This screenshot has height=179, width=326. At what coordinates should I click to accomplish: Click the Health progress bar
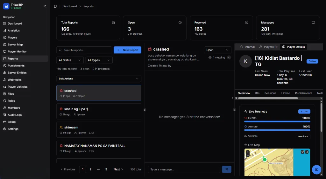(277, 121)
